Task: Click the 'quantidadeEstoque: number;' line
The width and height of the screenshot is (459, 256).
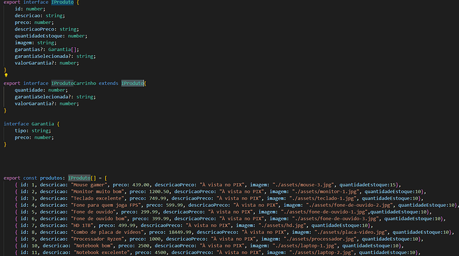Action: (x=51, y=36)
